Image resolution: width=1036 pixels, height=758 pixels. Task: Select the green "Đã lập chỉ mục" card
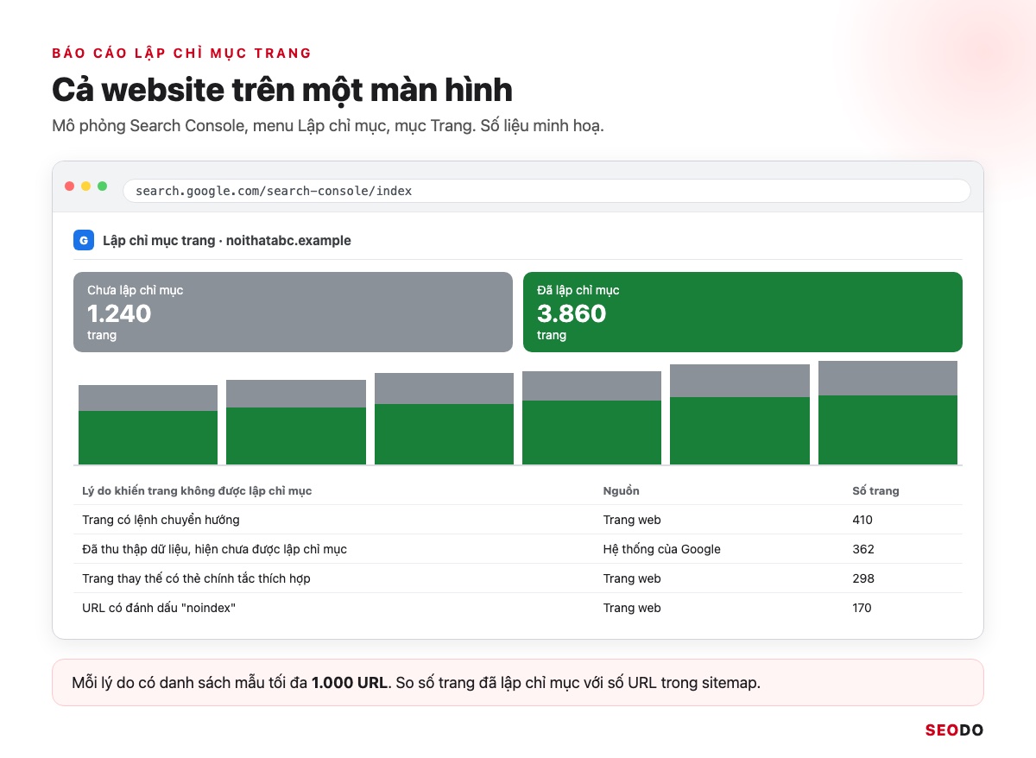pyautogui.click(x=742, y=312)
